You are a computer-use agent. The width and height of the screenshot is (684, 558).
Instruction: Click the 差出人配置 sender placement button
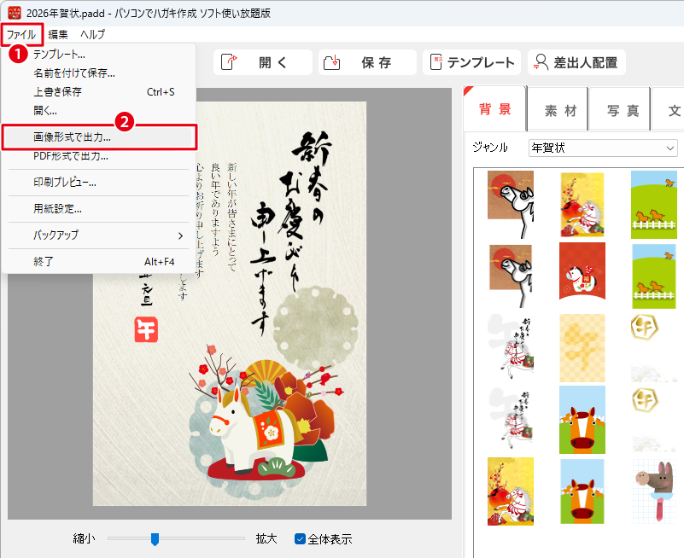[x=576, y=62]
